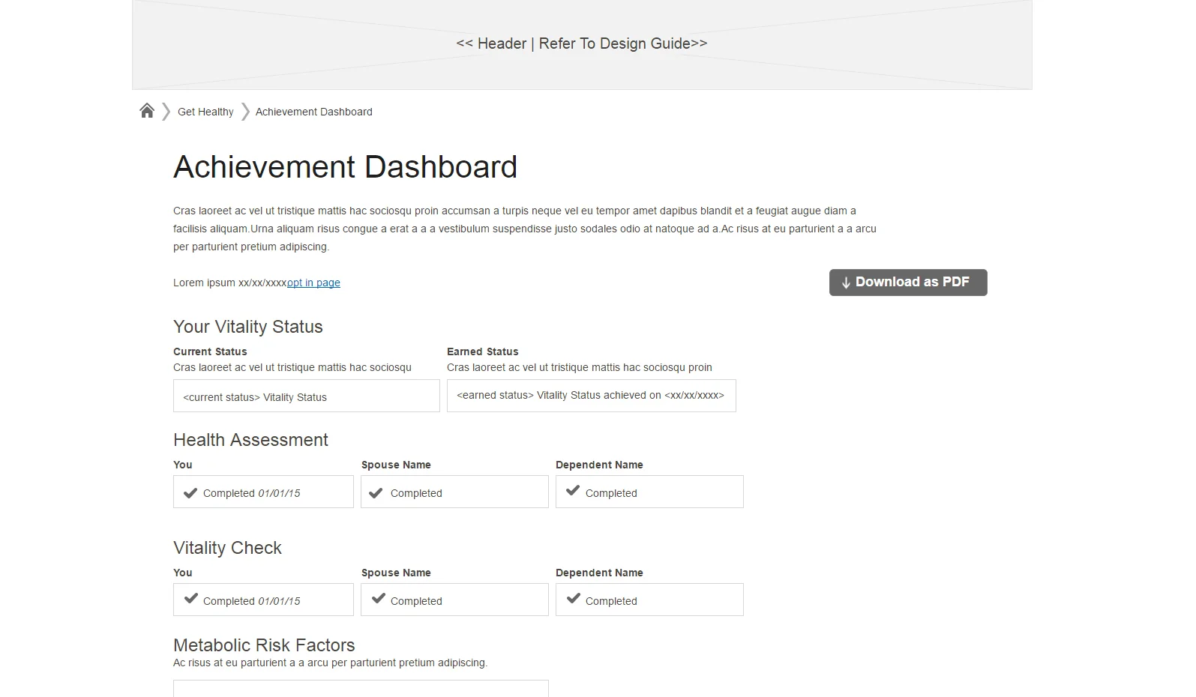Click the Metabolic Risk Factors box
Image resolution: width=1196 pixels, height=697 pixels.
click(361, 689)
